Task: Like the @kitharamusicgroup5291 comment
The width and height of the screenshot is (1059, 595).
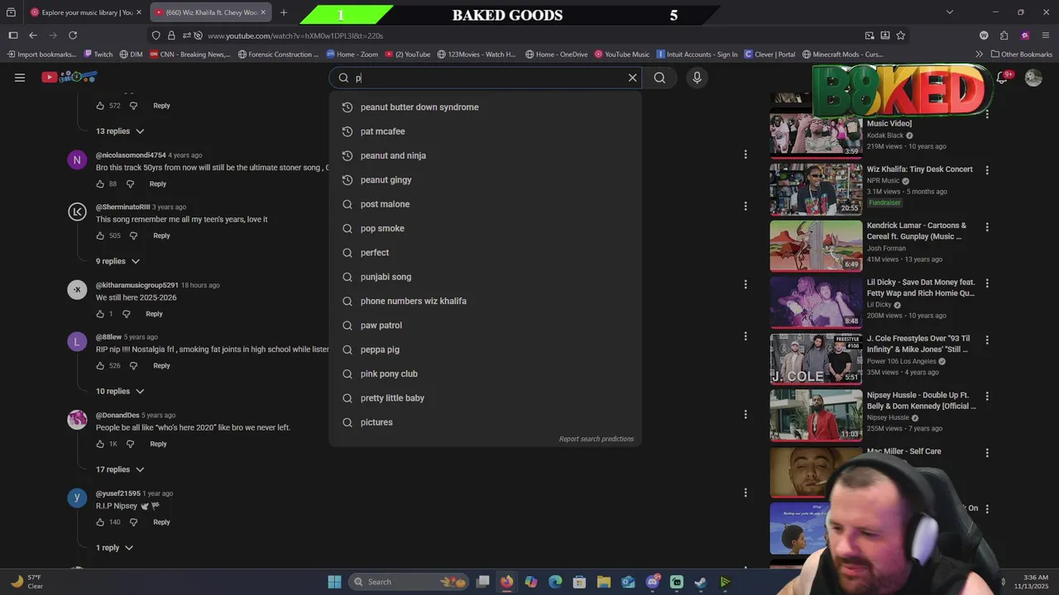Action: (100, 314)
